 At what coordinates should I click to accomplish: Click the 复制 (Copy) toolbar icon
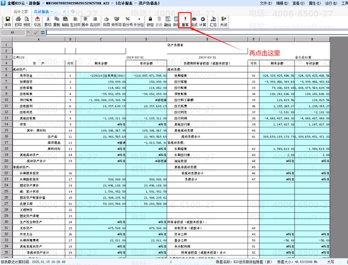point(57,21)
